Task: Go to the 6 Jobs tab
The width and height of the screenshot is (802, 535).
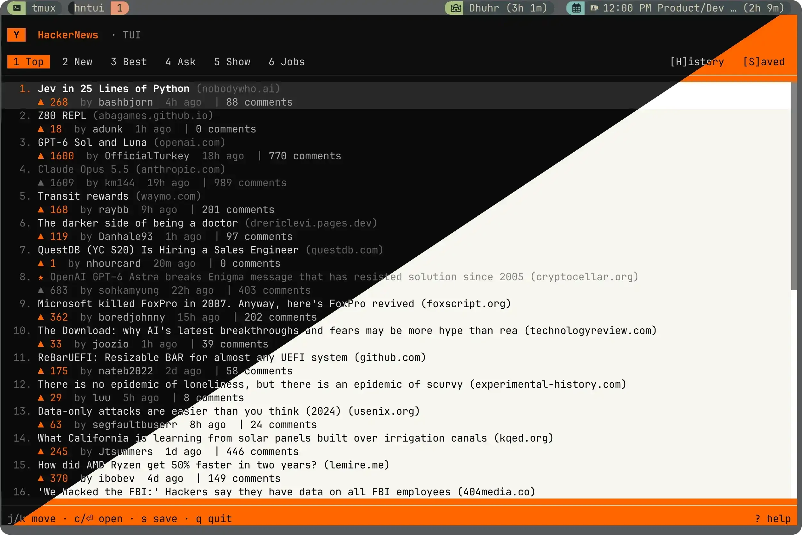Action: [287, 62]
